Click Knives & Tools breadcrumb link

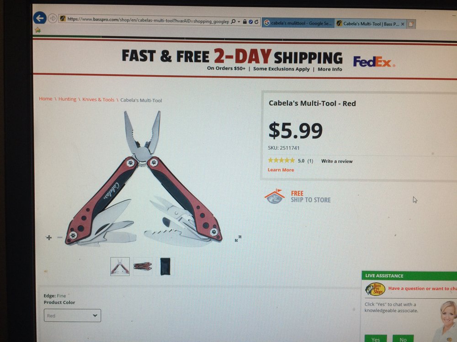(98, 99)
